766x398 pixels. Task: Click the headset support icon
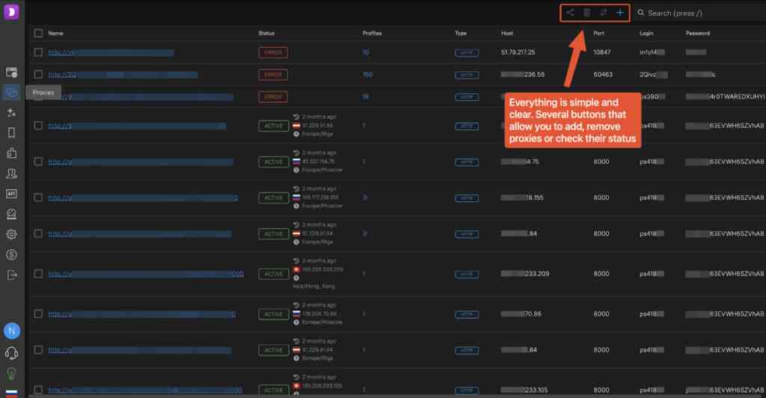tap(11, 353)
